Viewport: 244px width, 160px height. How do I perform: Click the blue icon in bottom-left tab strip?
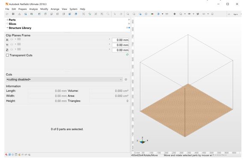click(x=9, y=154)
